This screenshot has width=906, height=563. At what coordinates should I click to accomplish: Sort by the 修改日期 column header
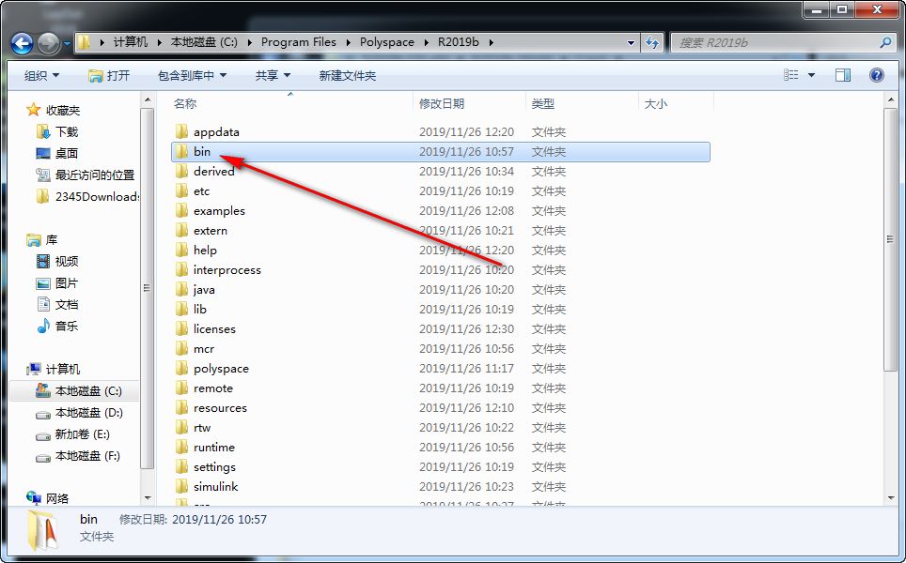442,104
